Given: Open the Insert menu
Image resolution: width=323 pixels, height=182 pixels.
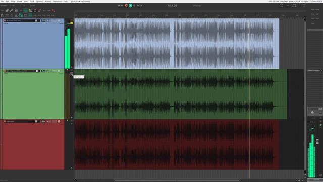Looking at the screenshot, I should click(x=19, y=2).
